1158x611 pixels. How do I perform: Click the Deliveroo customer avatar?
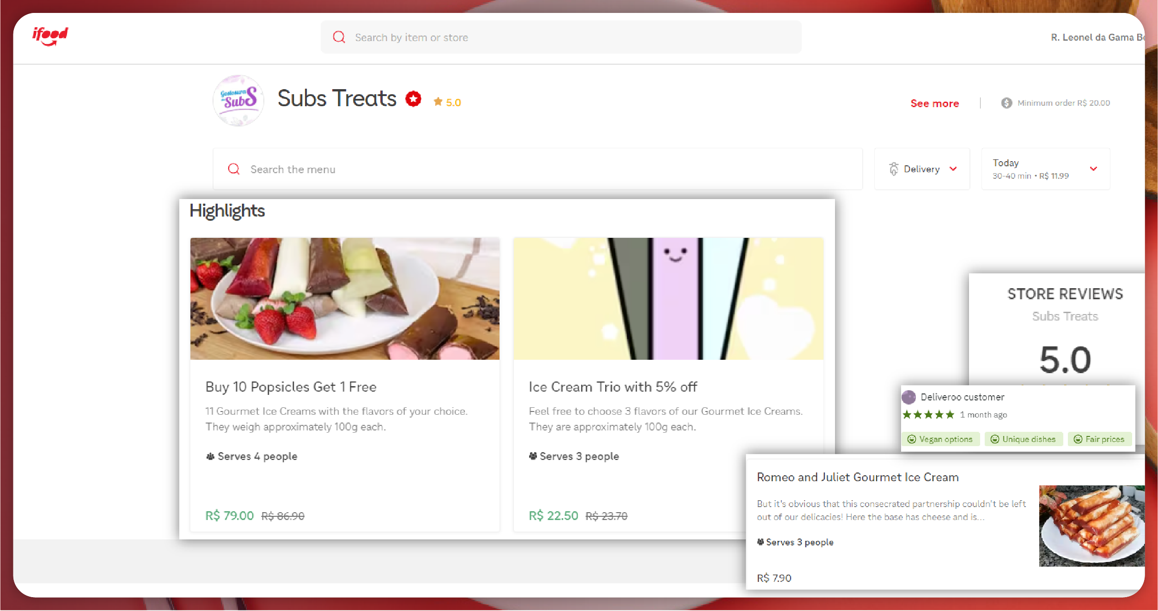(908, 397)
